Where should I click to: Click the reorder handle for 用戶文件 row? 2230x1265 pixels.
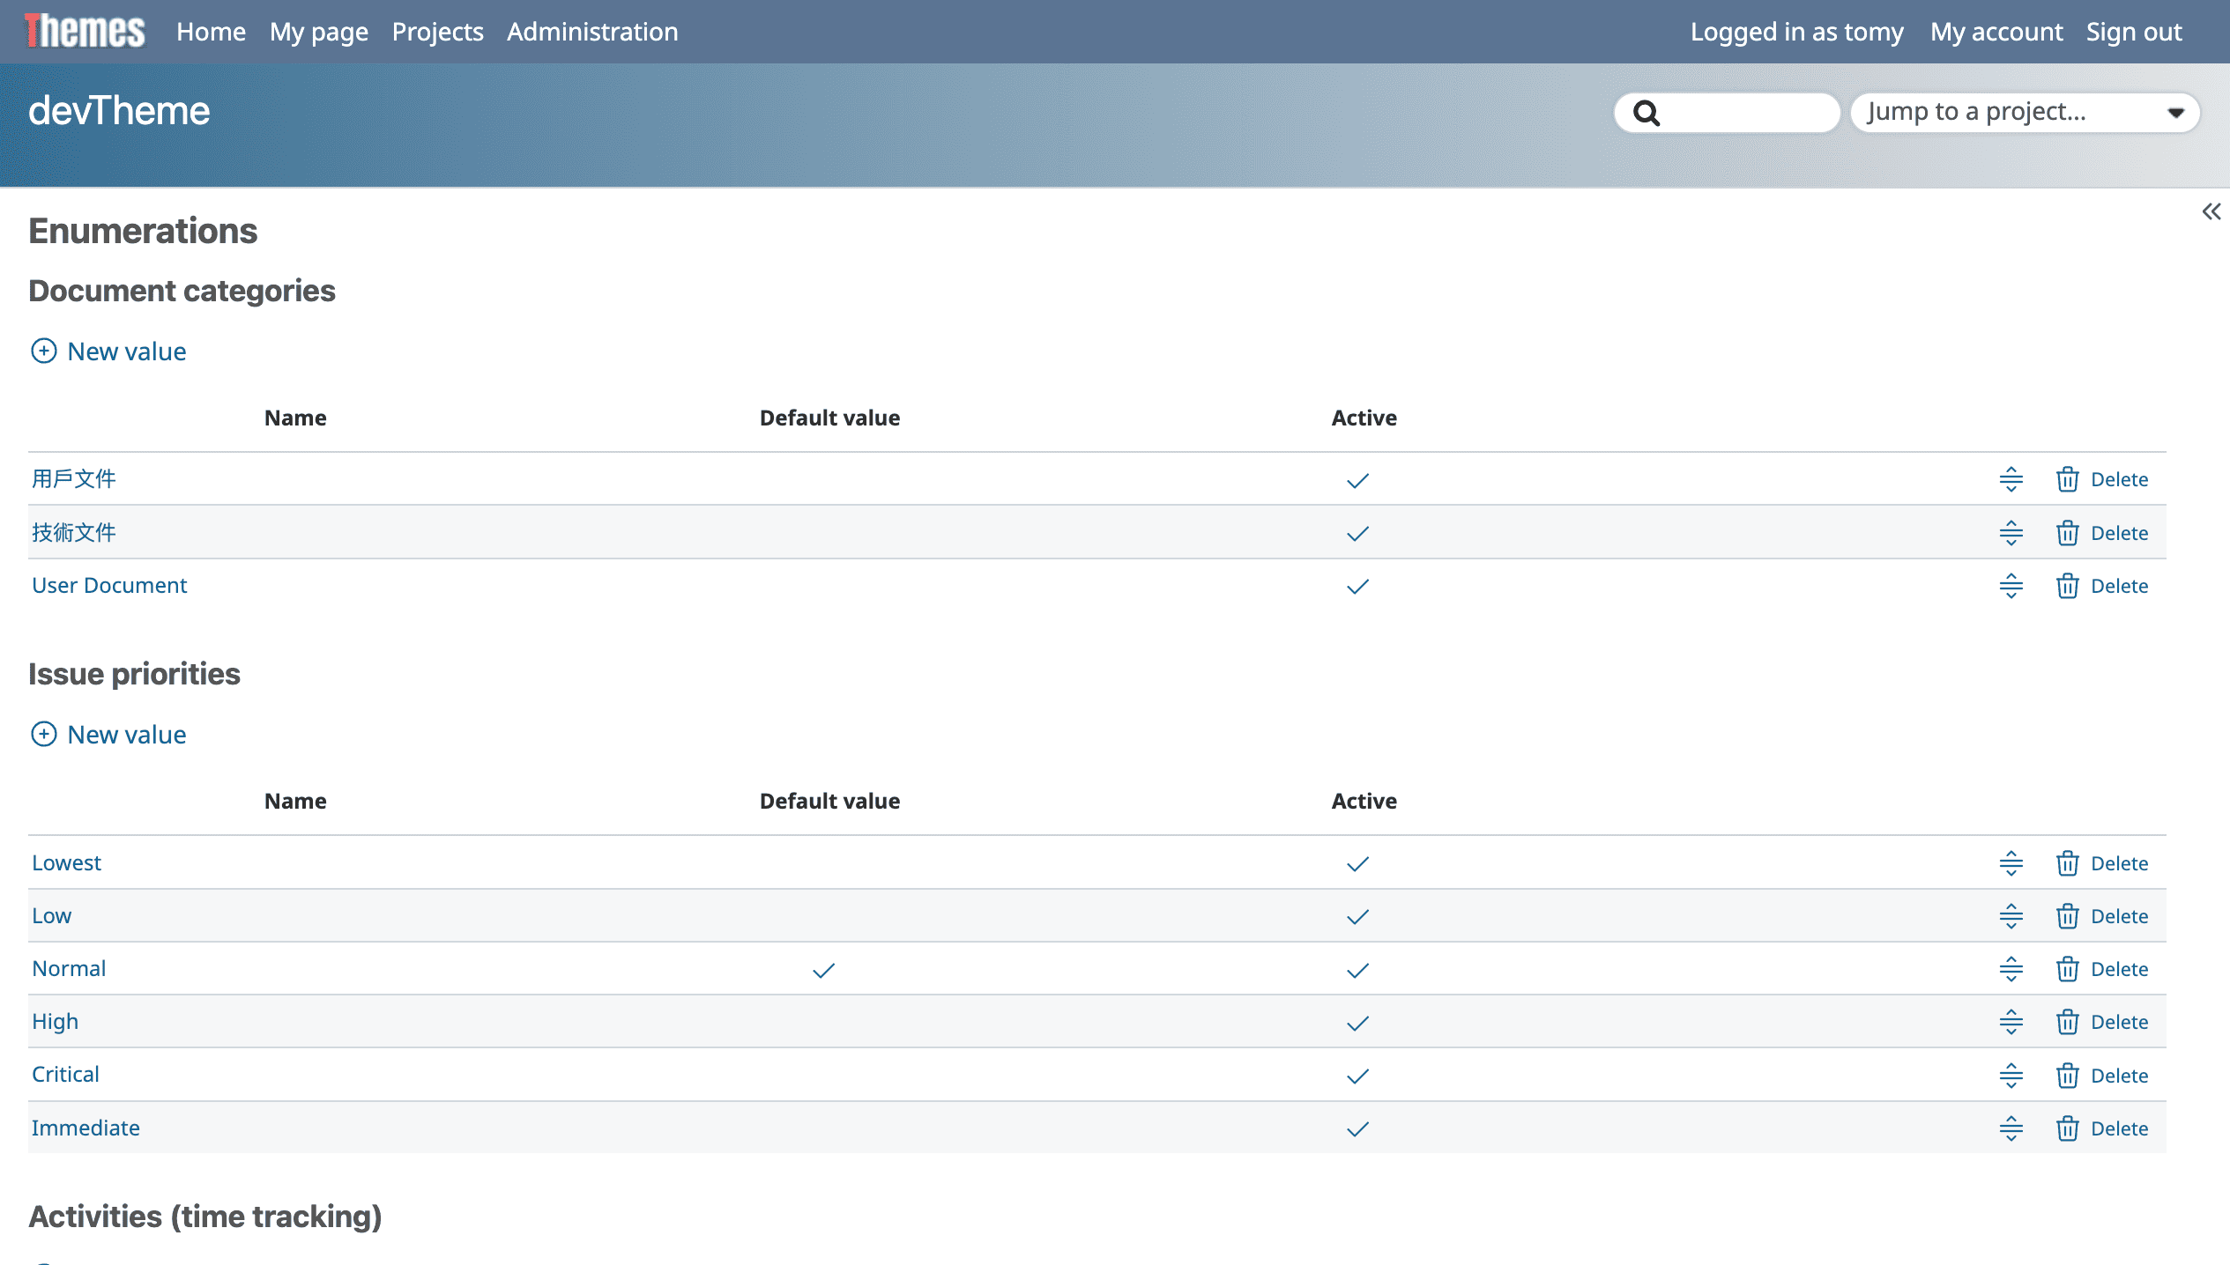(2011, 479)
